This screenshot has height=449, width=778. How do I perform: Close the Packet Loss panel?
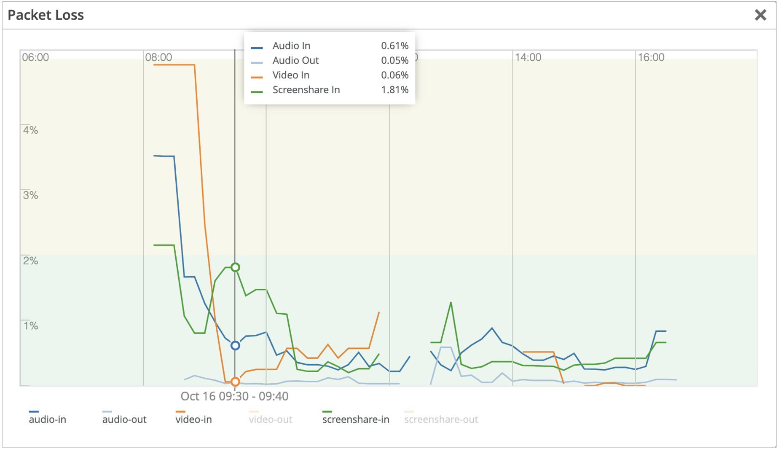coord(760,15)
